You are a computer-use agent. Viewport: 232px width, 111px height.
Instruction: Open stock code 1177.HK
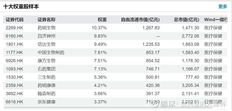[14, 52]
